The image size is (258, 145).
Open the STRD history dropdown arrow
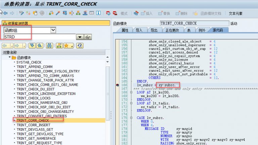[80, 37]
